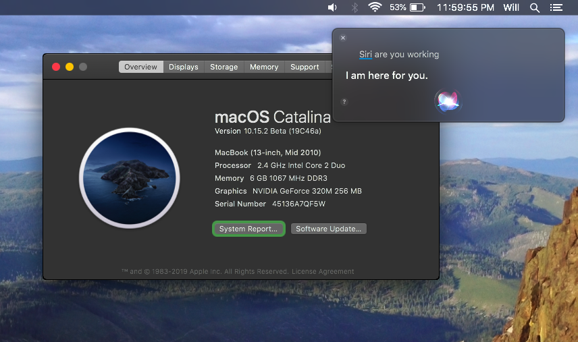Screen dimensions: 578x342
Task: Click the battery status icon
Action: pyautogui.click(x=418, y=7)
